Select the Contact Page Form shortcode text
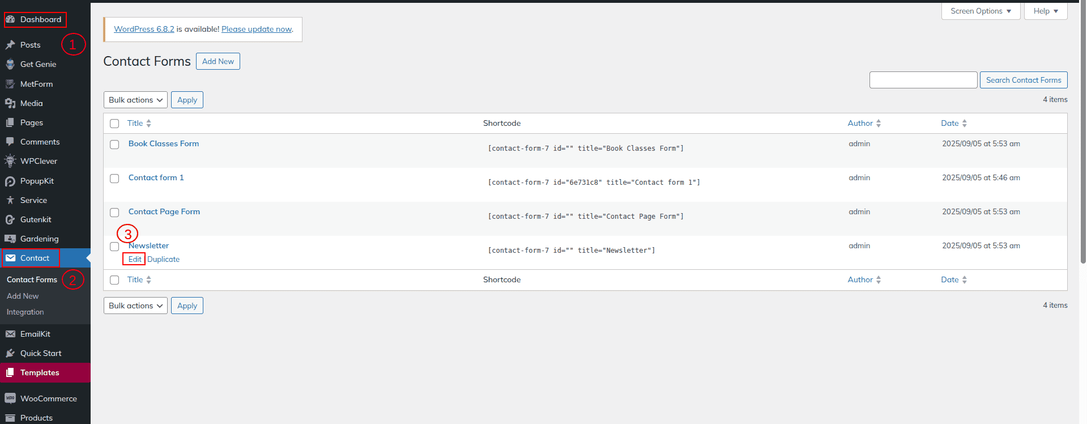Screen dimensions: 1087x424 (x=586, y=217)
